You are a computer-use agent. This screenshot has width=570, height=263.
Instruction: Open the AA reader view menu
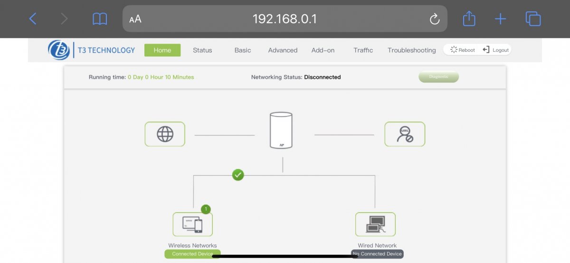click(135, 19)
